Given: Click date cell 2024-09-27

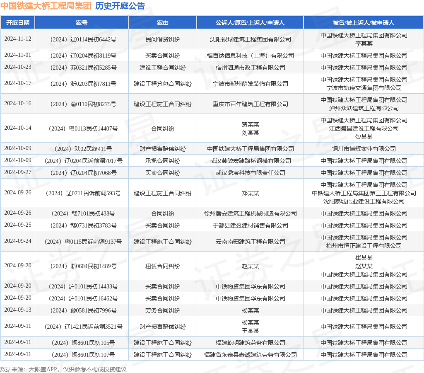Looking at the screenshot, I should (17, 172).
